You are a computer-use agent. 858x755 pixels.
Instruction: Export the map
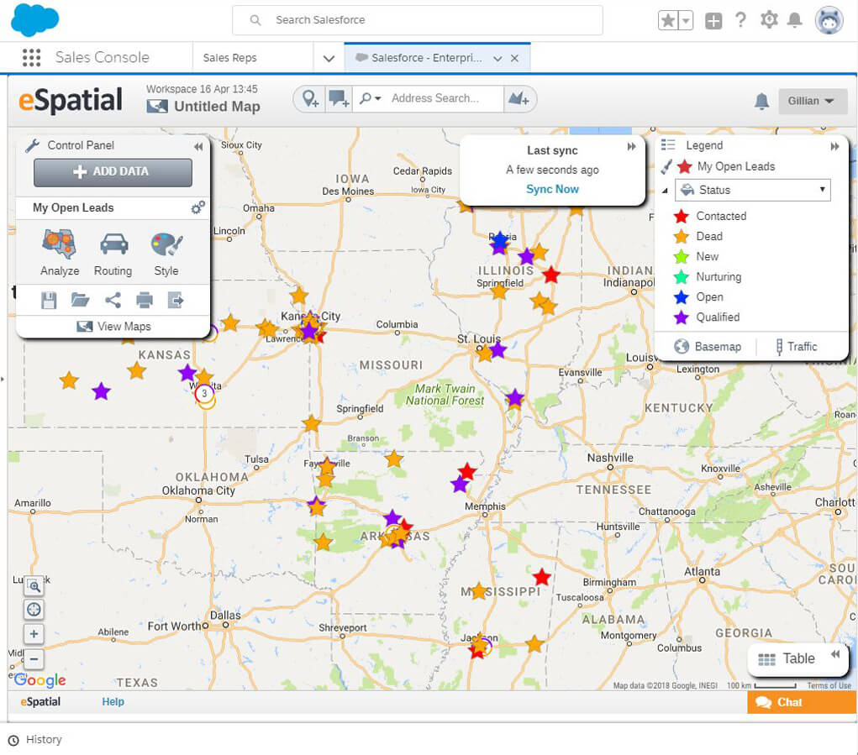pyautogui.click(x=176, y=300)
